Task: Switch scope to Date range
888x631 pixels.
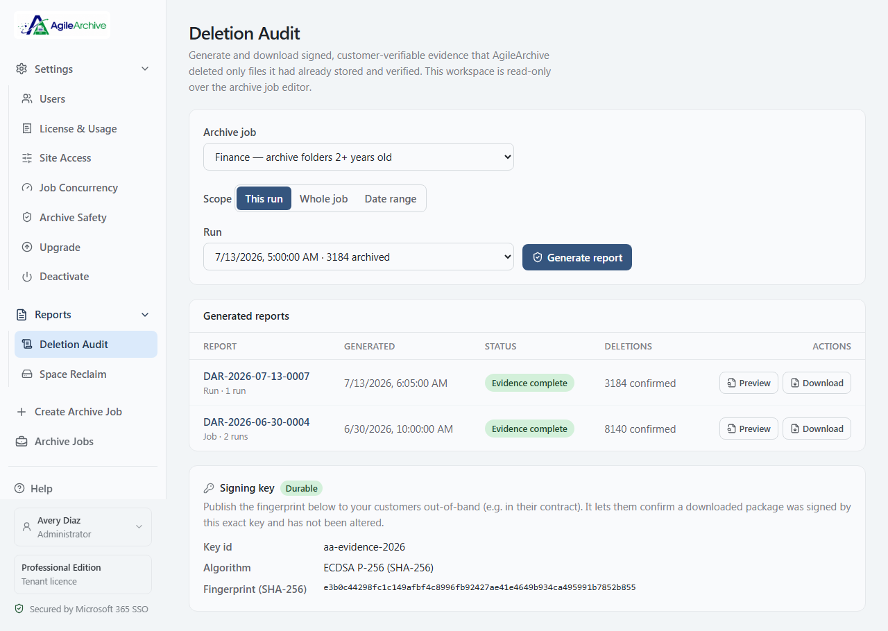Action: (391, 198)
